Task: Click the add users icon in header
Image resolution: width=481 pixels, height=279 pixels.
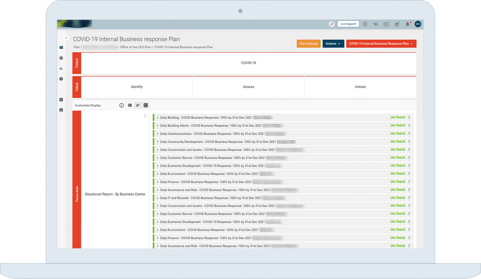Action: click(376, 24)
